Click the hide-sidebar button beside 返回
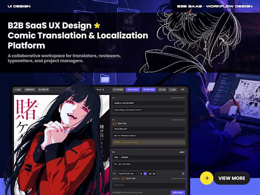 (30, 90)
